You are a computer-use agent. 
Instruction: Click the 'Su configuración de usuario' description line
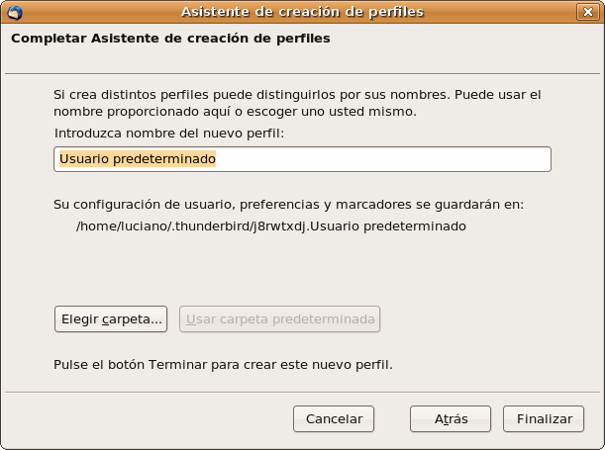[288, 205]
